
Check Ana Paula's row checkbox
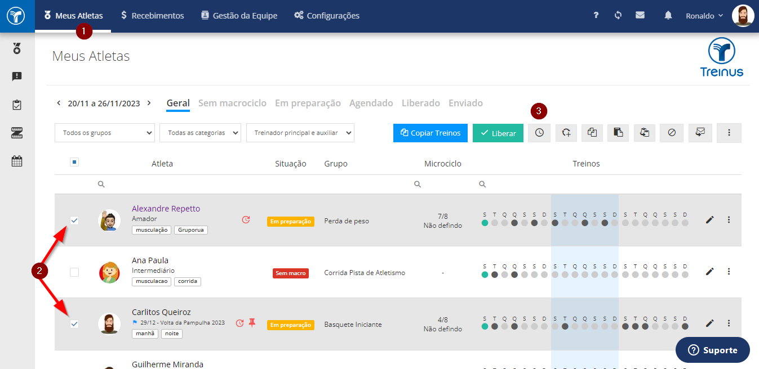point(74,272)
